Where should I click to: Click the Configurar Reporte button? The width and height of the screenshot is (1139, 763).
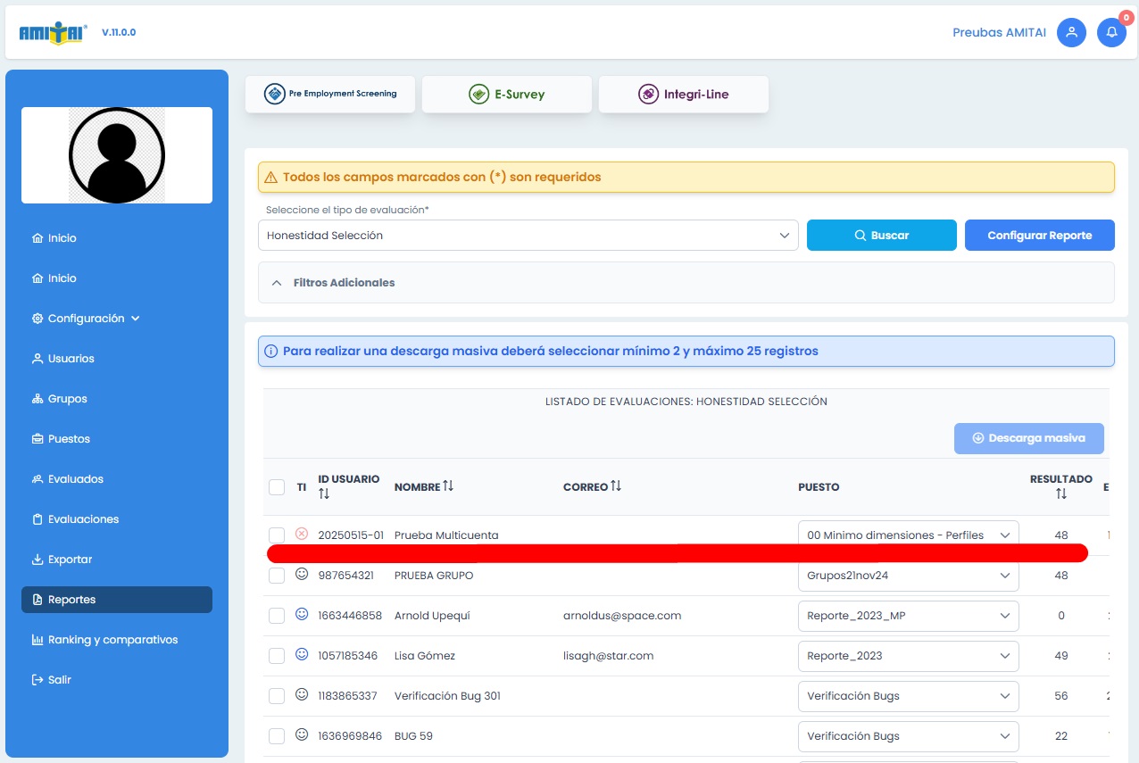pos(1039,236)
